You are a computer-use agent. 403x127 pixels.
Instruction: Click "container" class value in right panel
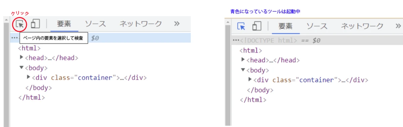tap(317, 80)
